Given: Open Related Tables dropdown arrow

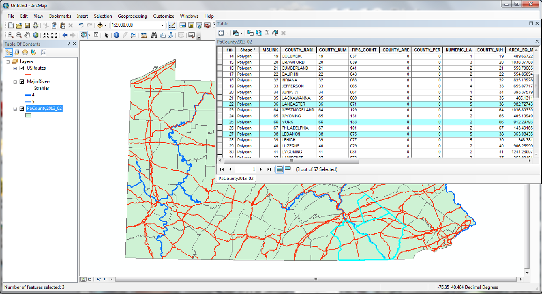Looking at the screenshot, I should pos(241,33).
